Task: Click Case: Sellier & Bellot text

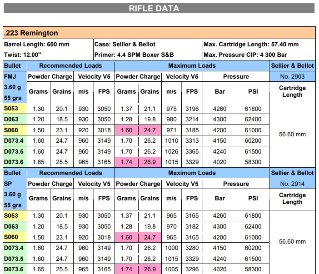Action: 125,45
